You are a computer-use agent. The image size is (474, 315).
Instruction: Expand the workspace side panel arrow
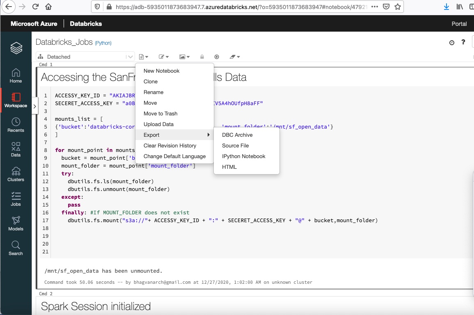click(x=35, y=106)
